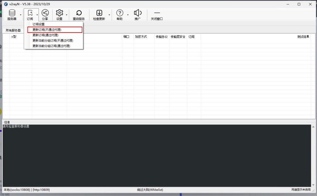Sort by the 类型 column header
317x196 pixels.
[14, 37]
